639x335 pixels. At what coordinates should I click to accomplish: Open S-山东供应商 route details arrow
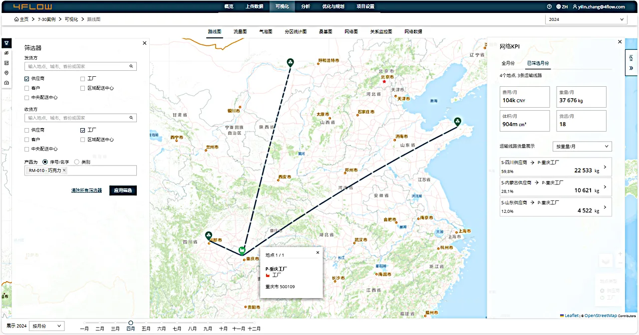606,207
